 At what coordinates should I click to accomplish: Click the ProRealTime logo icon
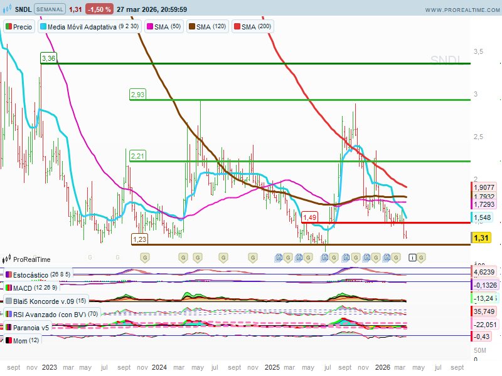point(7,259)
